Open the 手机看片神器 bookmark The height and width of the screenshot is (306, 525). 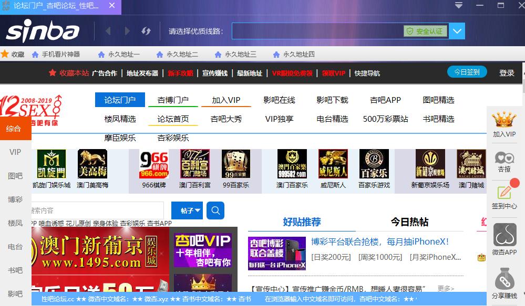[x=56, y=54]
